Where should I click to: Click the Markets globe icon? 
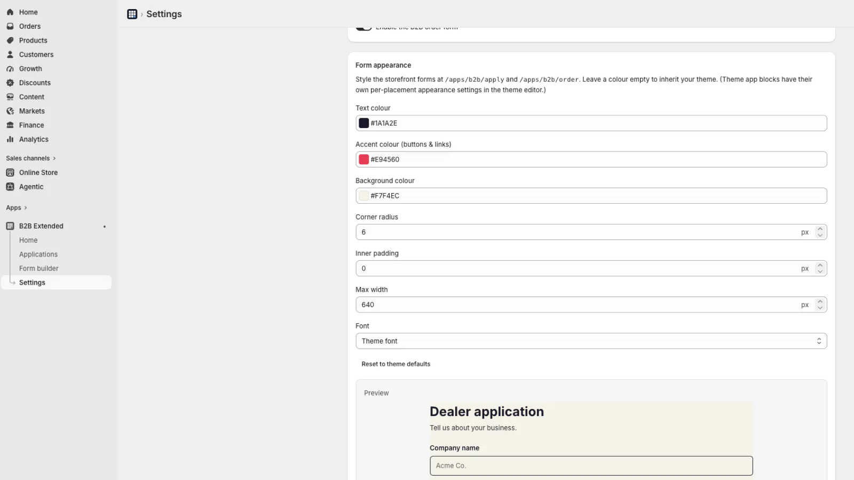10,111
